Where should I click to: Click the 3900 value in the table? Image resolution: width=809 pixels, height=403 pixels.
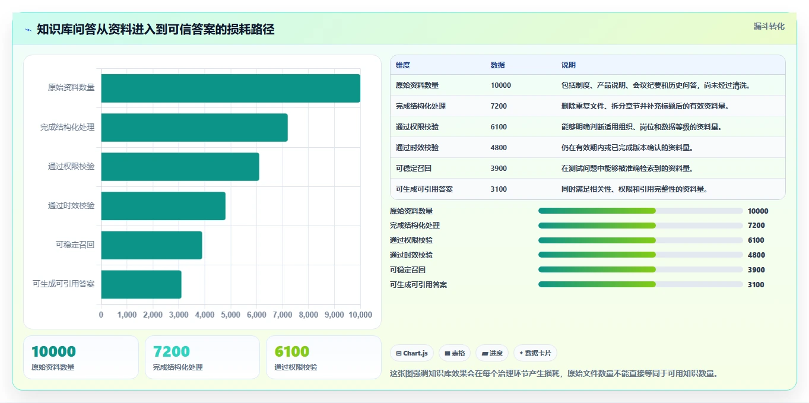pyautogui.click(x=499, y=169)
